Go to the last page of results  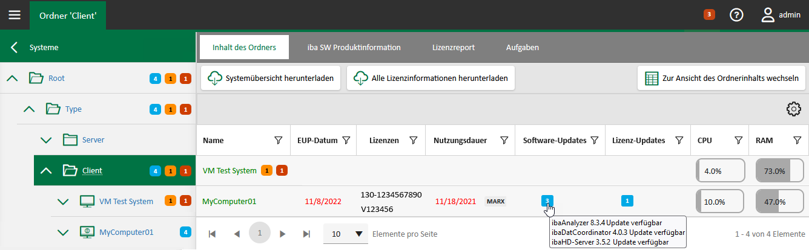pyautogui.click(x=306, y=234)
